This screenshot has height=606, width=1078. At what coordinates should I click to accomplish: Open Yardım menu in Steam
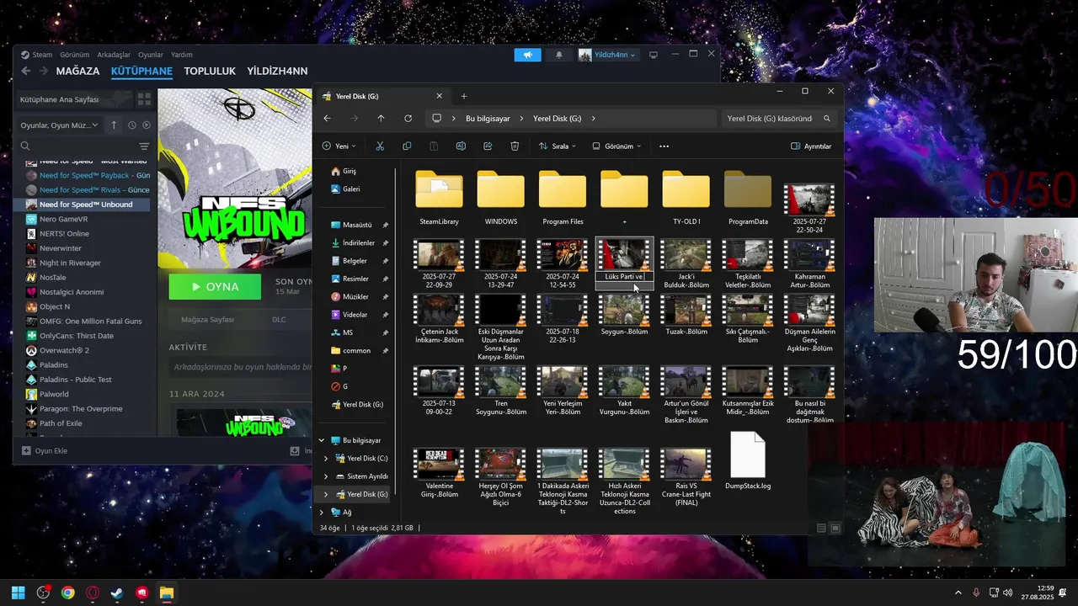click(x=182, y=55)
